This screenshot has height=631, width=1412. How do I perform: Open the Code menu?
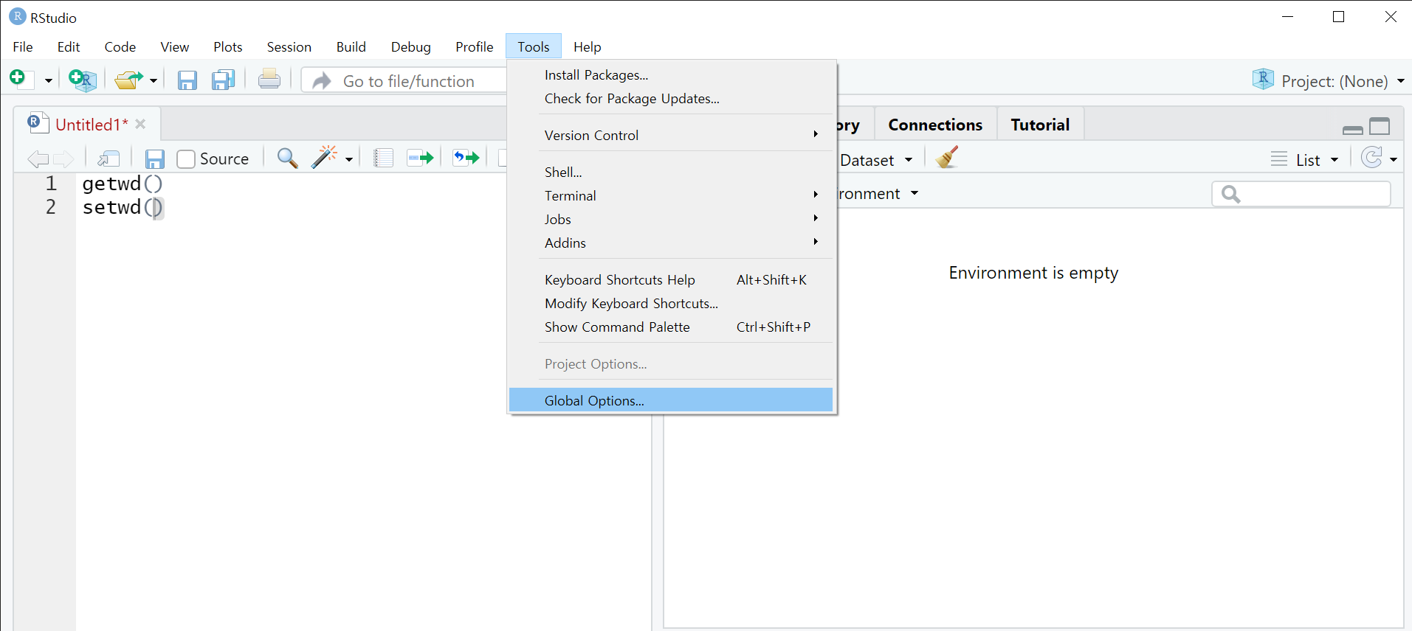pos(120,46)
